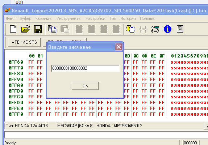
Task: Click the ASCII column header 0123456789AB
Action: pyautogui.click(x=190, y=56)
